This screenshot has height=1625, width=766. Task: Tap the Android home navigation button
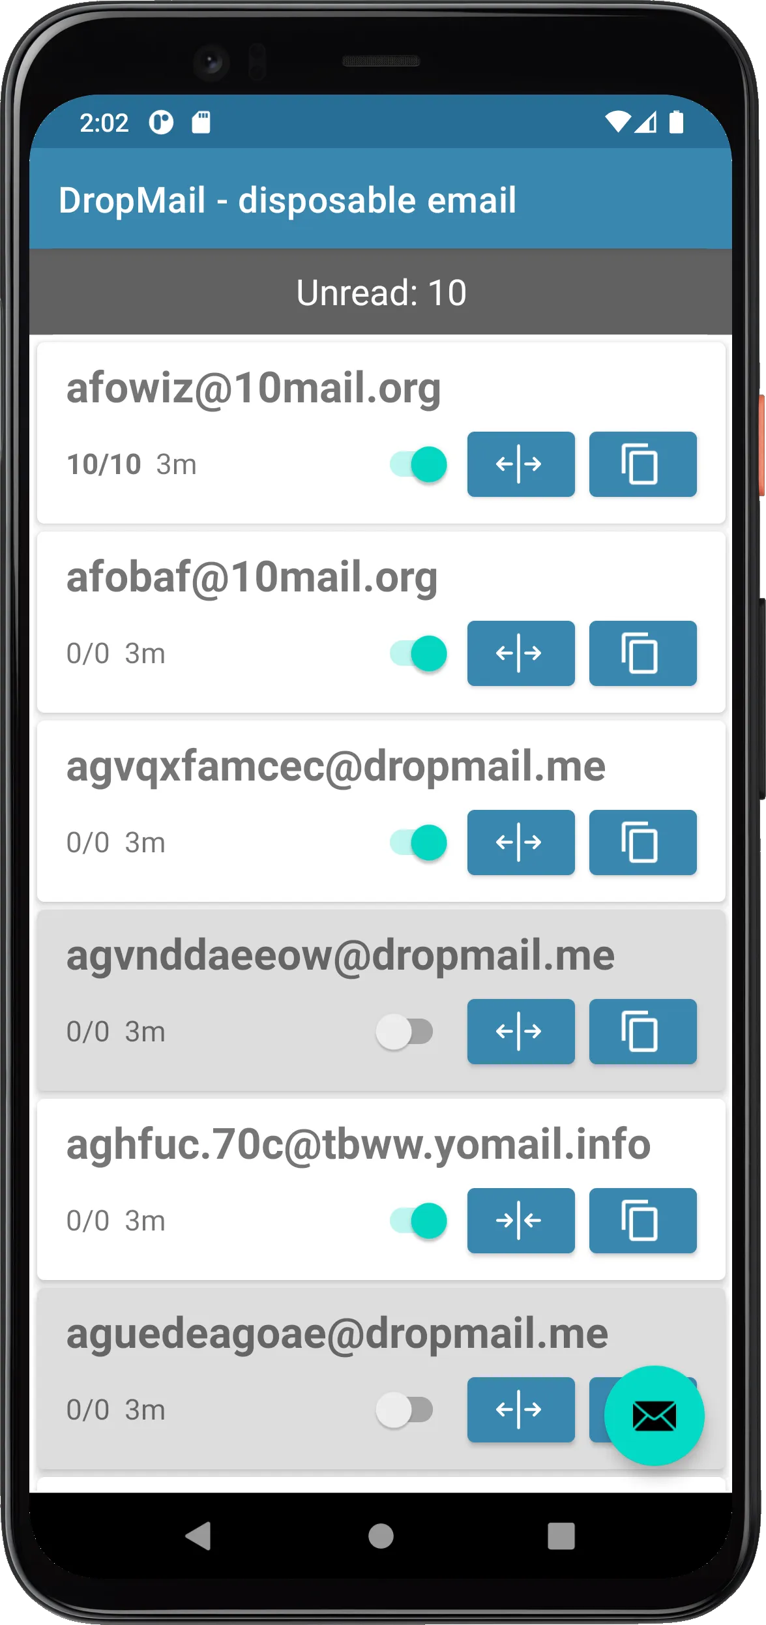click(x=381, y=1536)
